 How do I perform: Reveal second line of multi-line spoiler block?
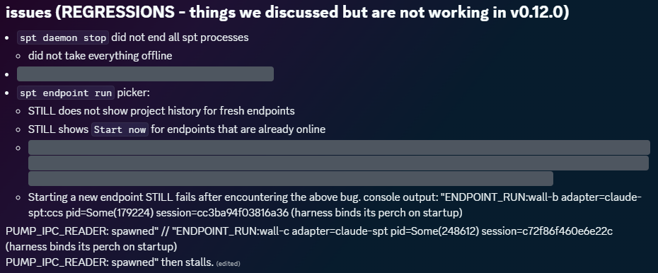pos(338,163)
